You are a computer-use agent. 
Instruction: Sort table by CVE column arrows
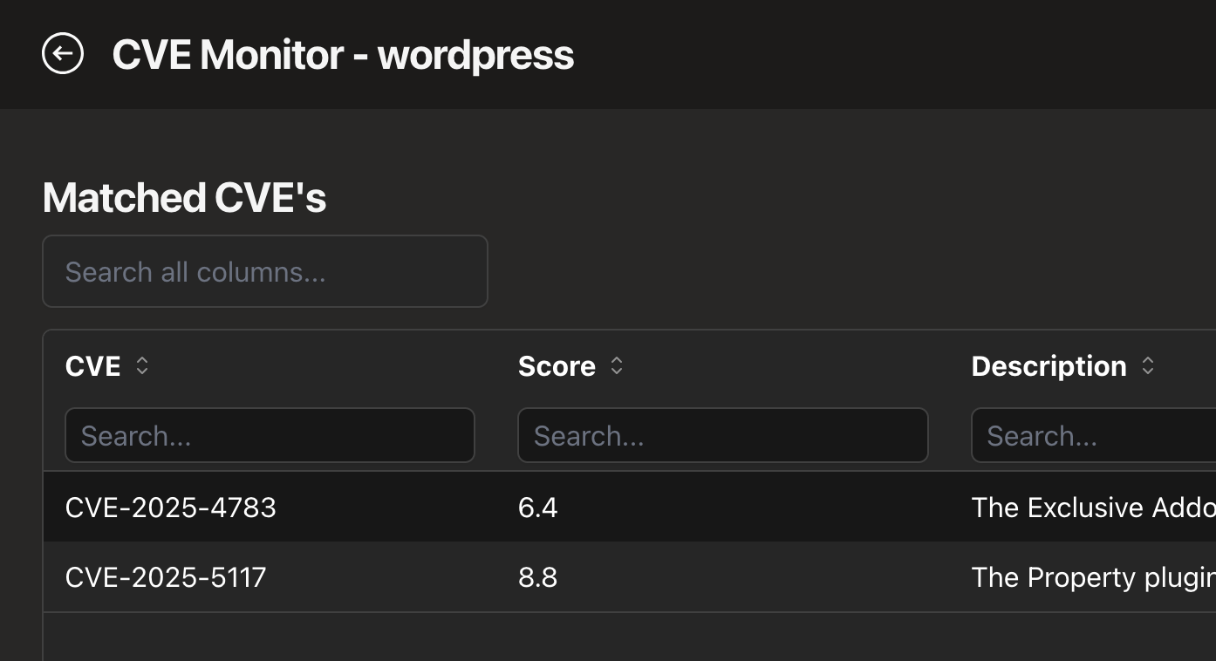pyautogui.click(x=142, y=366)
